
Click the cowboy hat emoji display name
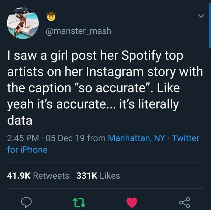[50, 16]
